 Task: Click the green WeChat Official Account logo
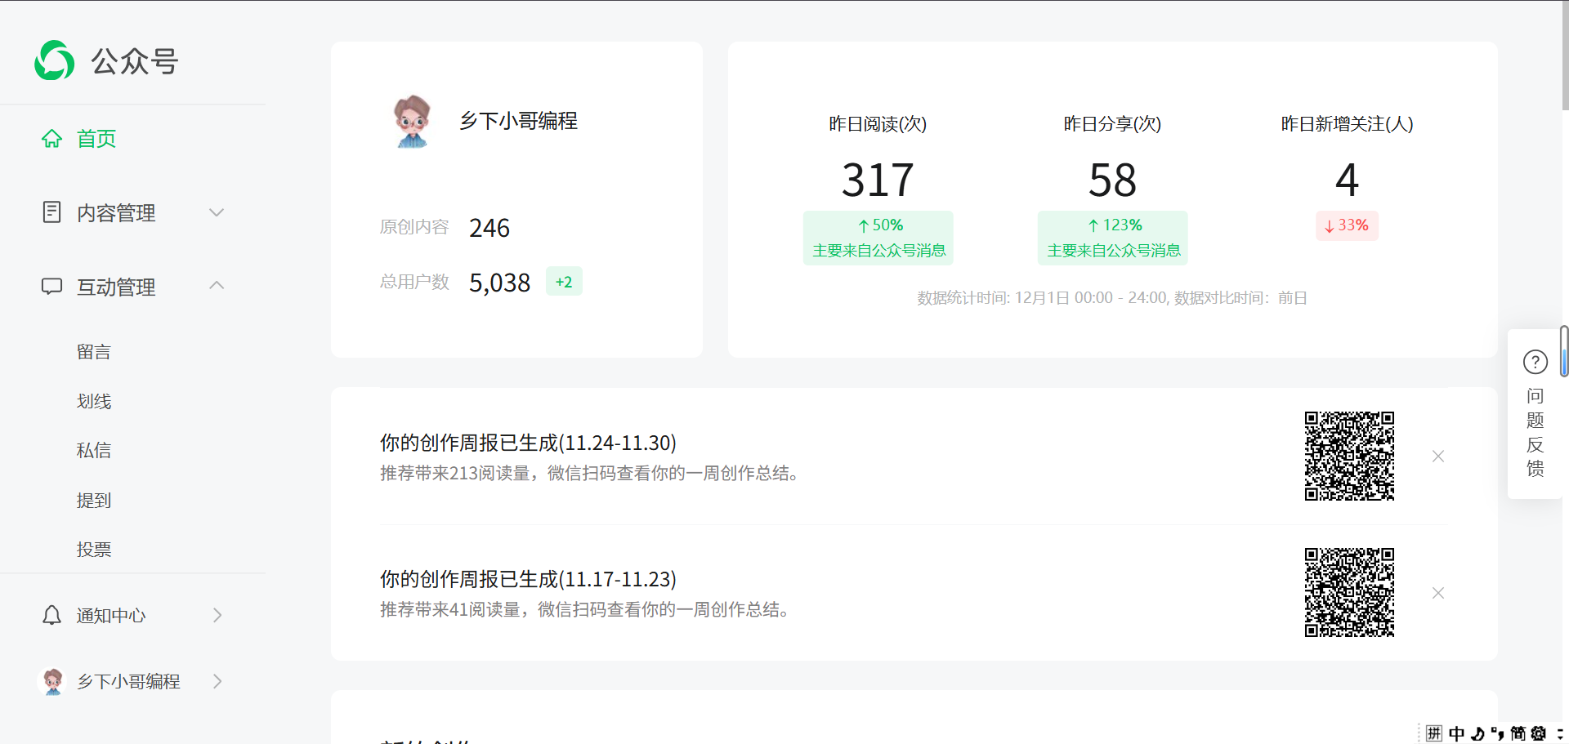coord(55,60)
